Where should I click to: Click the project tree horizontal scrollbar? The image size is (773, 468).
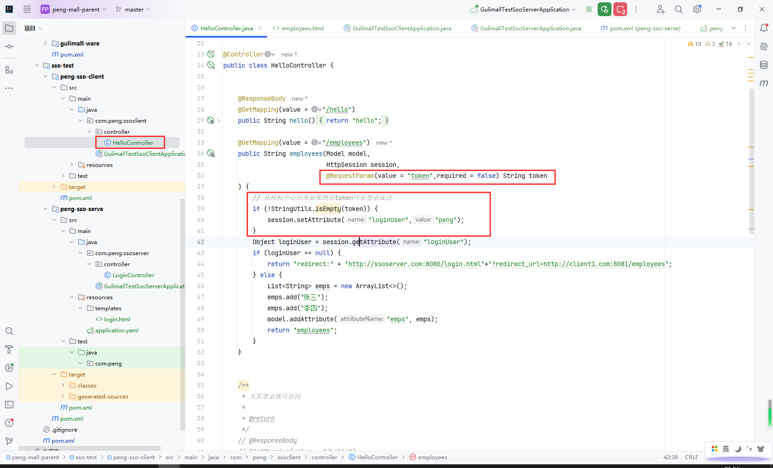tap(90, 448)
